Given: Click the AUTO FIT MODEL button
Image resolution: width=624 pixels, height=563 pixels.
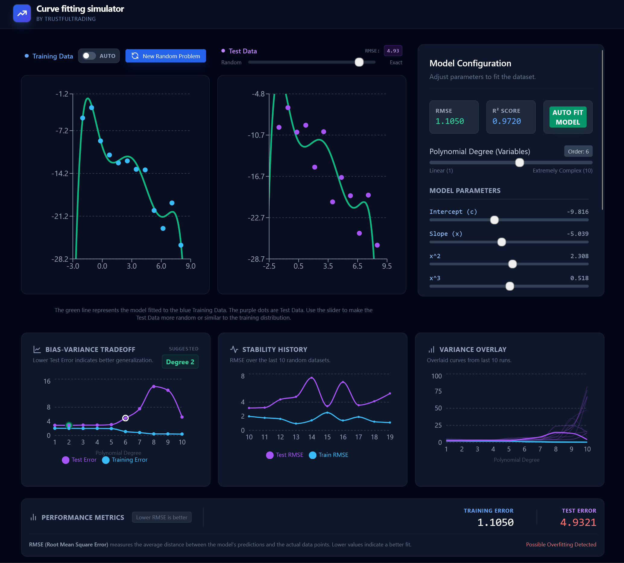Looking at the screenshot, I should [x=567, y=117].
